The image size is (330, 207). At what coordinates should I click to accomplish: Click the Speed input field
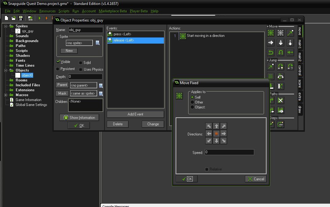[x=229, y=152]
